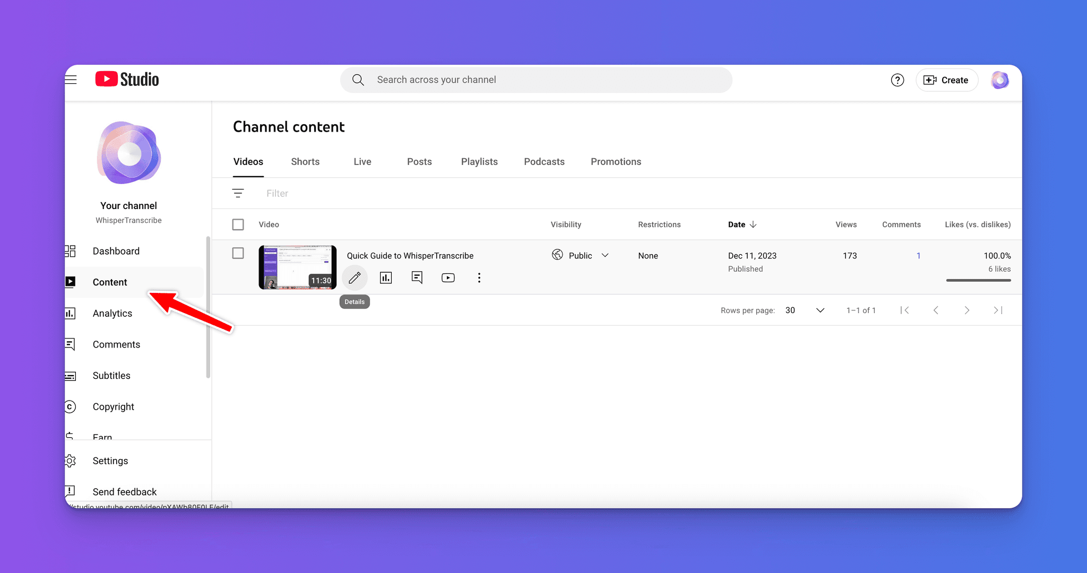The width and height of the screenshot is (1087, 573).
Task: Open the video's Comments icon
Action: click(x=417, y=277)
